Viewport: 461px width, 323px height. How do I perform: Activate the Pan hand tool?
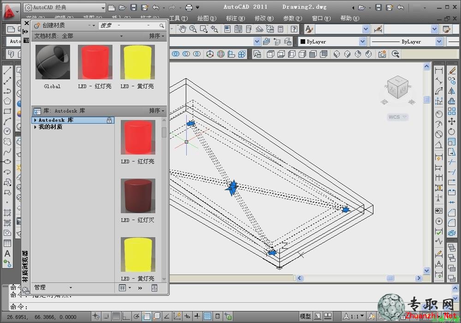[x=183, y=29]
